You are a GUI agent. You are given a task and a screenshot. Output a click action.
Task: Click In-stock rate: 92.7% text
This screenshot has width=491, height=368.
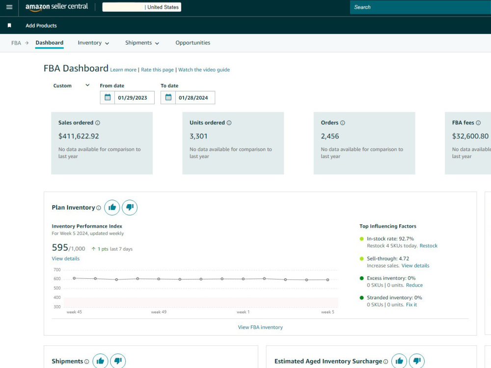coord(390,238)
